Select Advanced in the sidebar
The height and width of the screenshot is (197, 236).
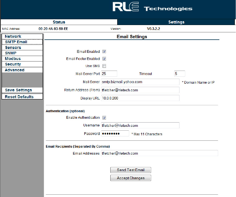coord(15,70)
